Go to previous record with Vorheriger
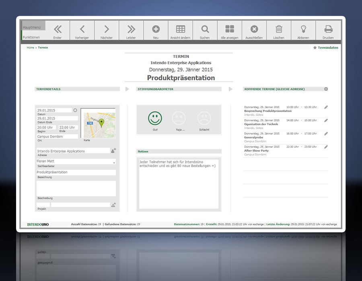The width and height of the screenshot is (362, 281). 82,31
